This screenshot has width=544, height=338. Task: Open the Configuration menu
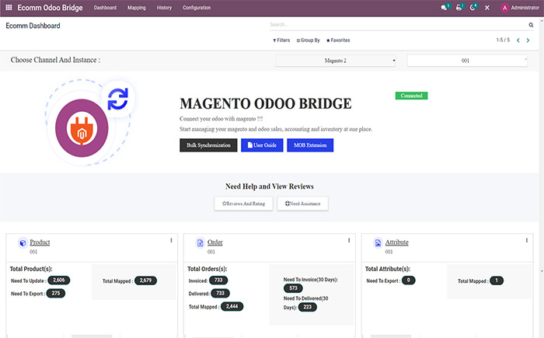(197, 8)
